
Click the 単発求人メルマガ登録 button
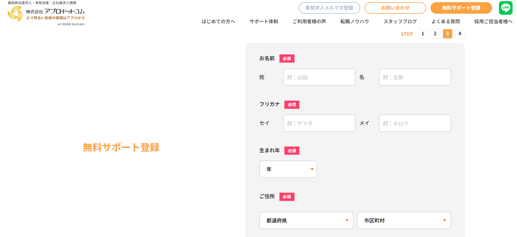pos(329,8)
